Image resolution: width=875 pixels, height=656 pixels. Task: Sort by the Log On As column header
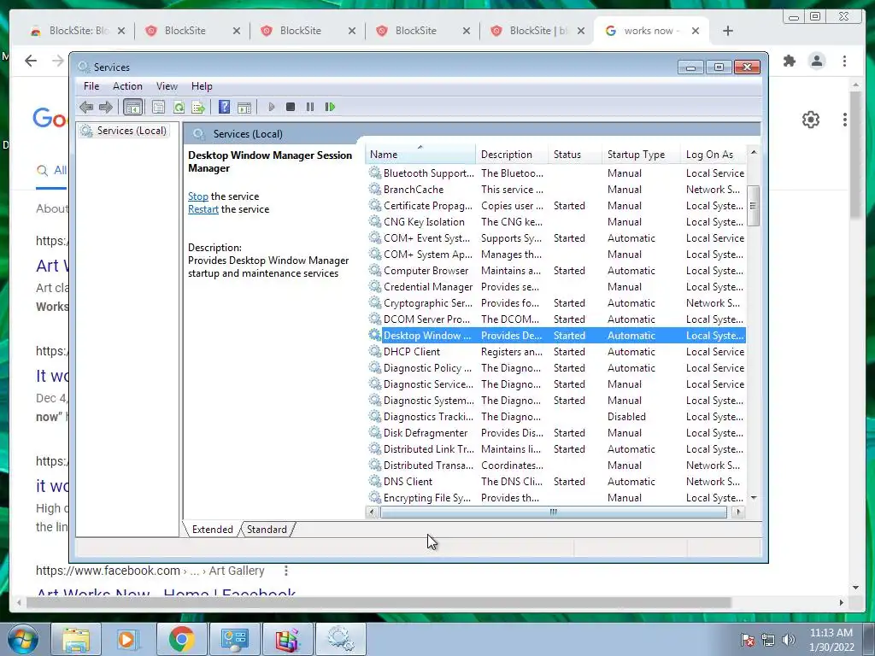click(714, 155)
